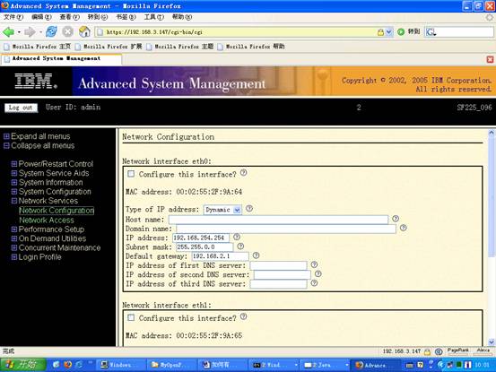Expand the Power/Restart Control menu

pos(14,164)
